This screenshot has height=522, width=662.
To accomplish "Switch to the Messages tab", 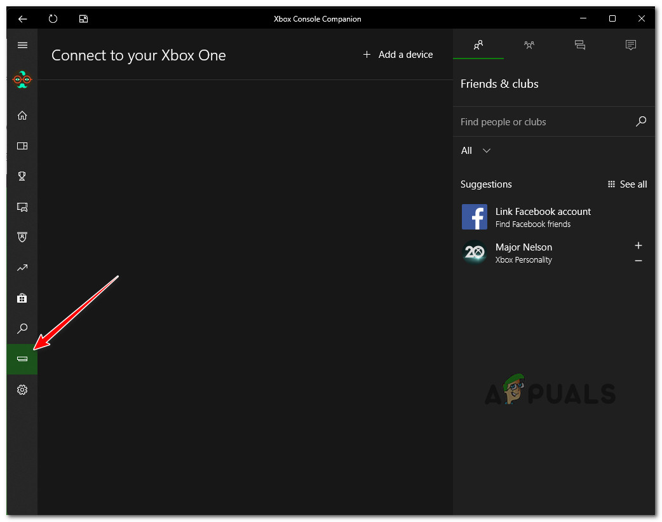I will [579, 45].
